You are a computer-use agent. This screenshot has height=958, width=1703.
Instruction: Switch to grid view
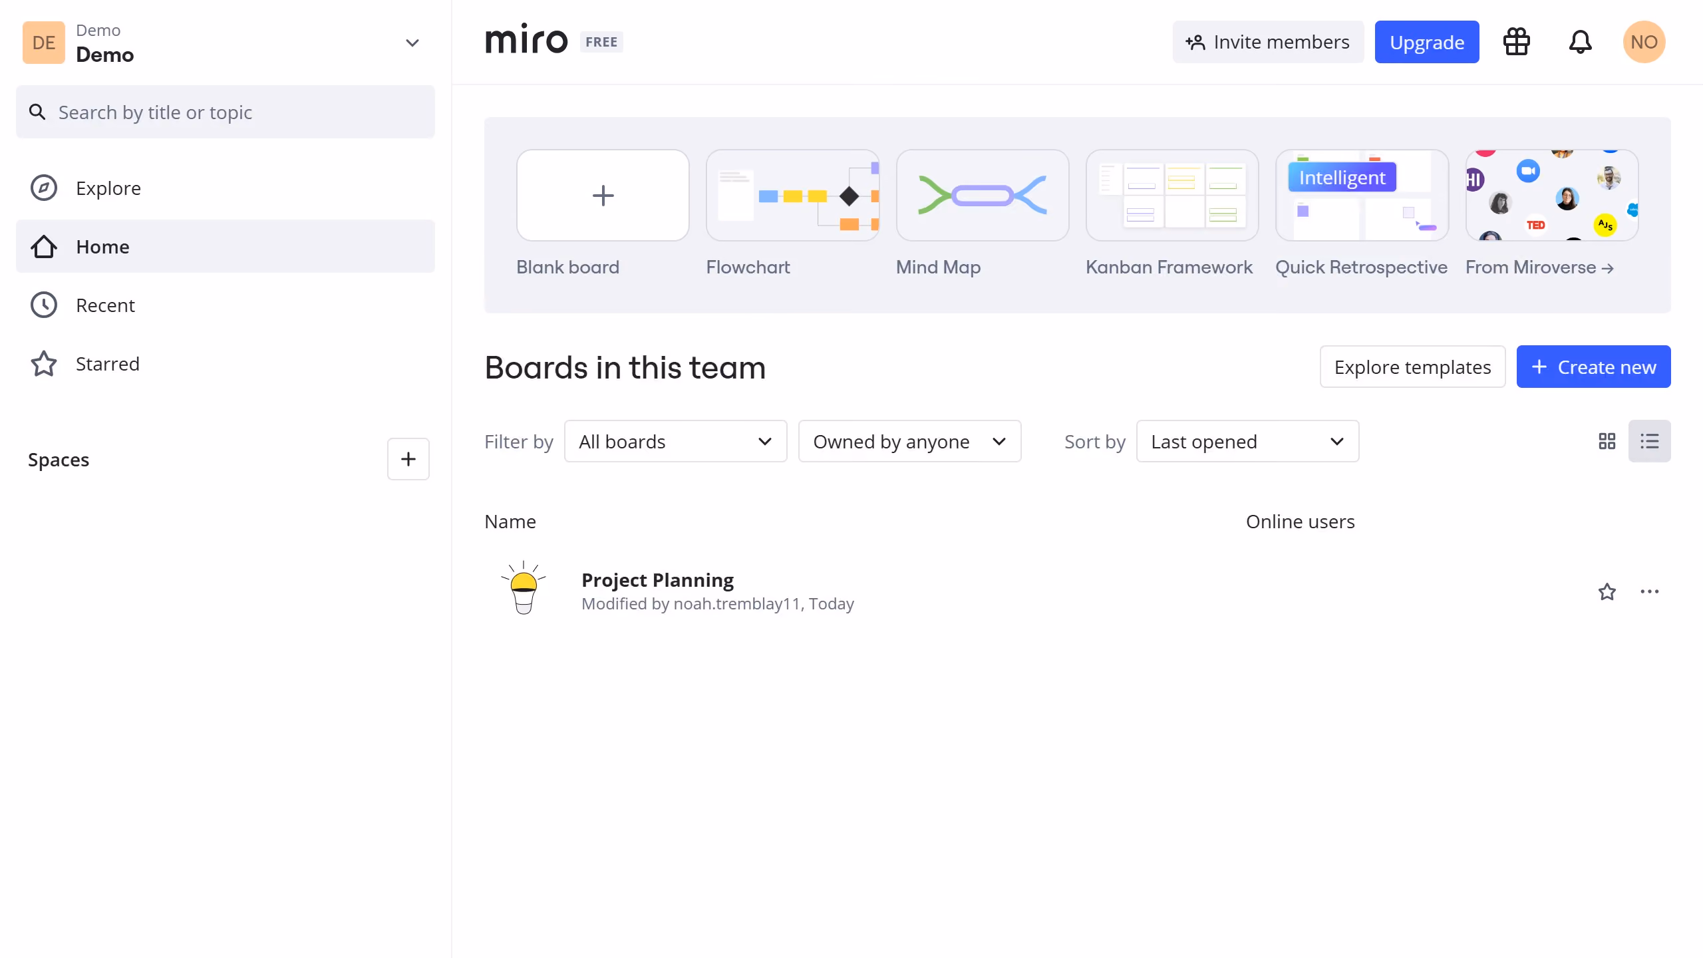click(1607, 441)
